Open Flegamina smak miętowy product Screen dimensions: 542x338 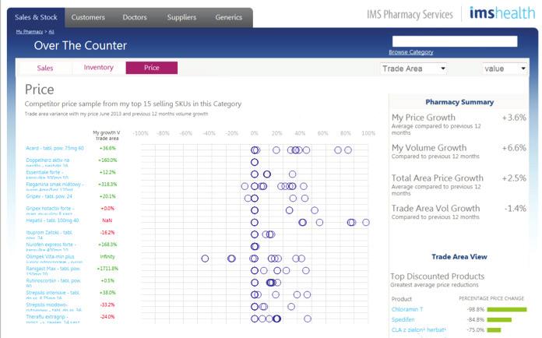55,187
